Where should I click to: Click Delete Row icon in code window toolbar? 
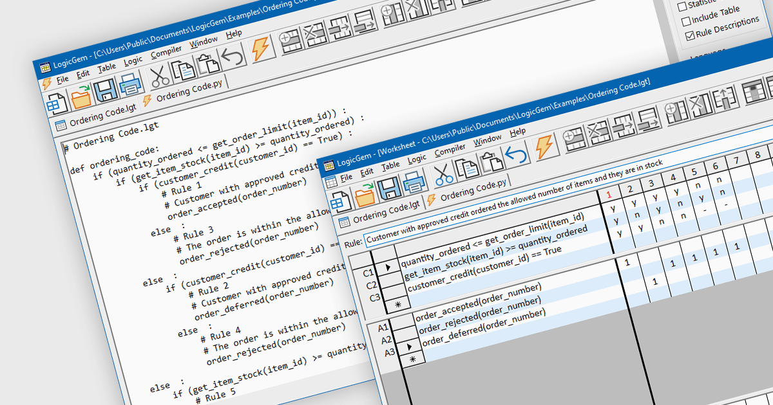[x=316, y=35]
